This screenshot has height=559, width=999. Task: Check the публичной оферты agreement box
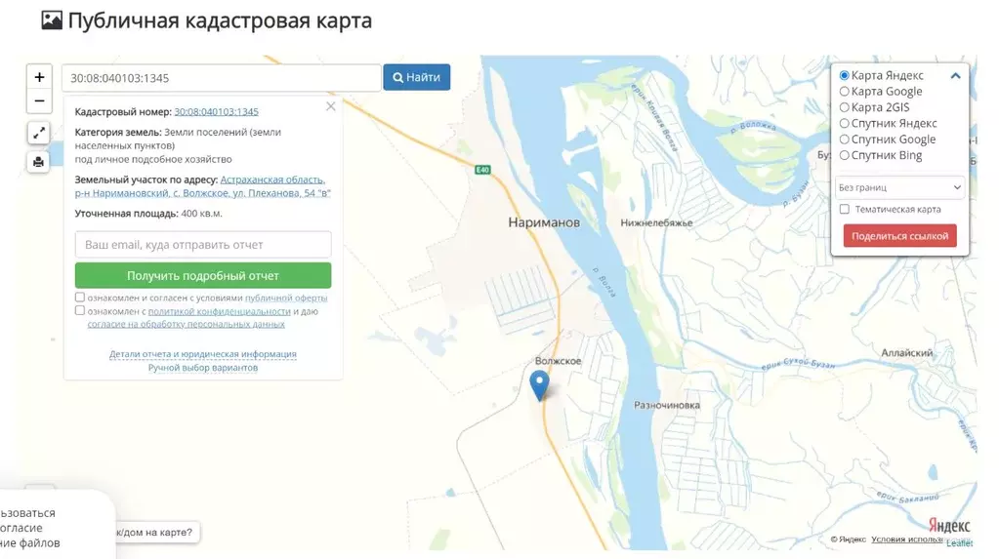coord(80,298)
